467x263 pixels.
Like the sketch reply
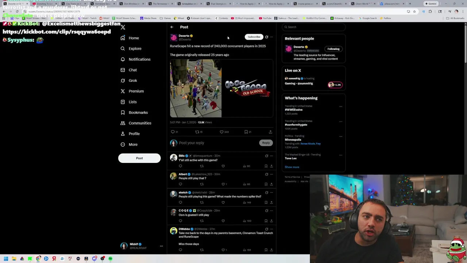(x=223, y=202)
